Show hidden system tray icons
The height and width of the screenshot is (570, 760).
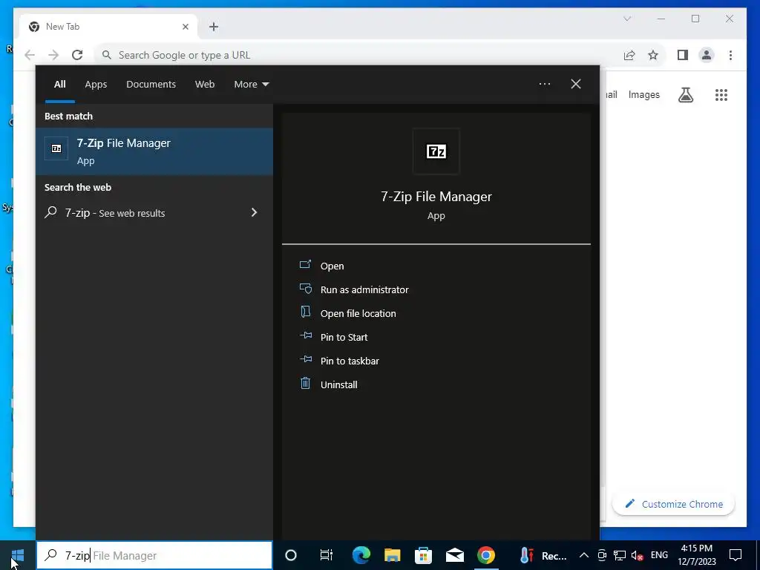[x=584, y=555]
